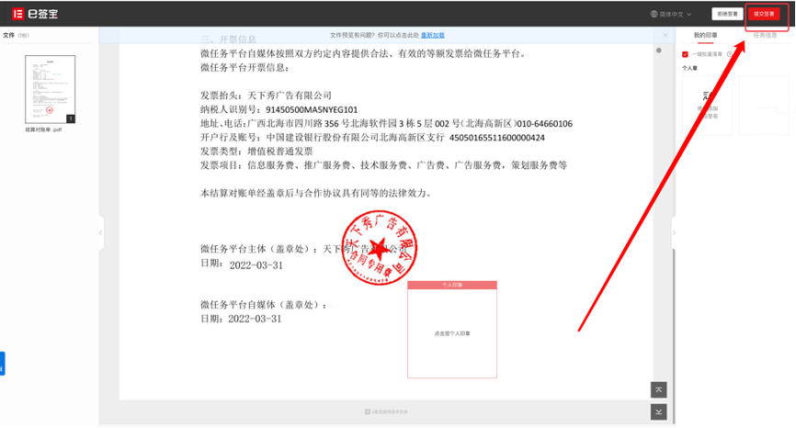Click the 结算对账单 .pdf file name
The height and width of the screenshot is (428, 796).
point(43,130)
